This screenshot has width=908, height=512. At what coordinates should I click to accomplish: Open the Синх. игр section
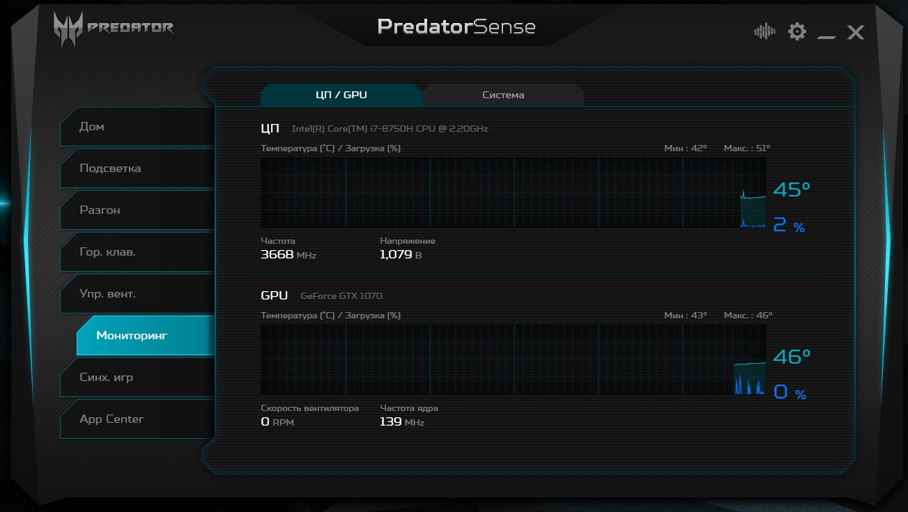137,378
